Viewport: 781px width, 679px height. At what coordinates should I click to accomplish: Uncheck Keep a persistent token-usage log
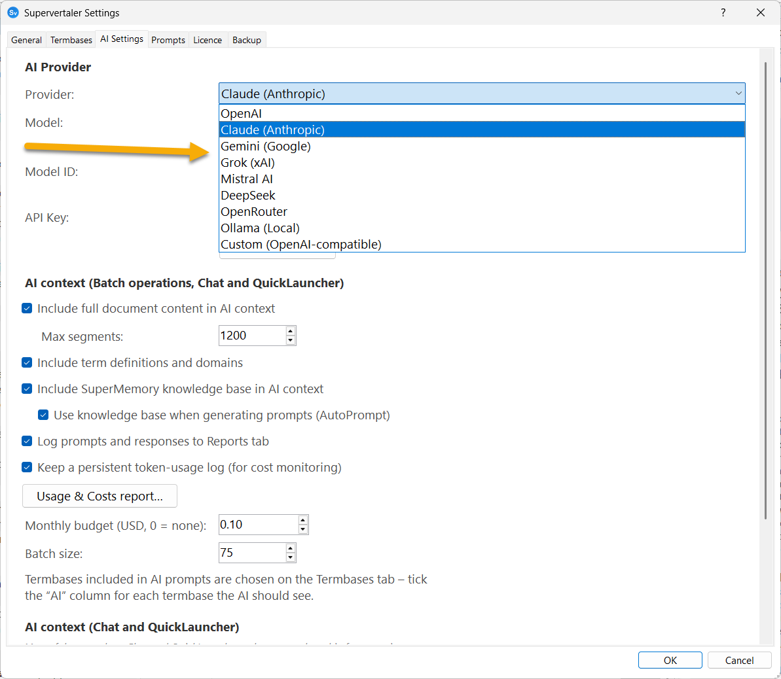coord(27,468)
